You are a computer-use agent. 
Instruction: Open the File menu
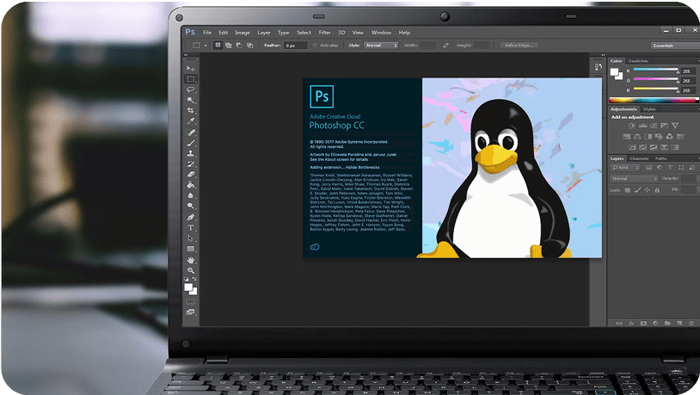click(x=207, y=33)
